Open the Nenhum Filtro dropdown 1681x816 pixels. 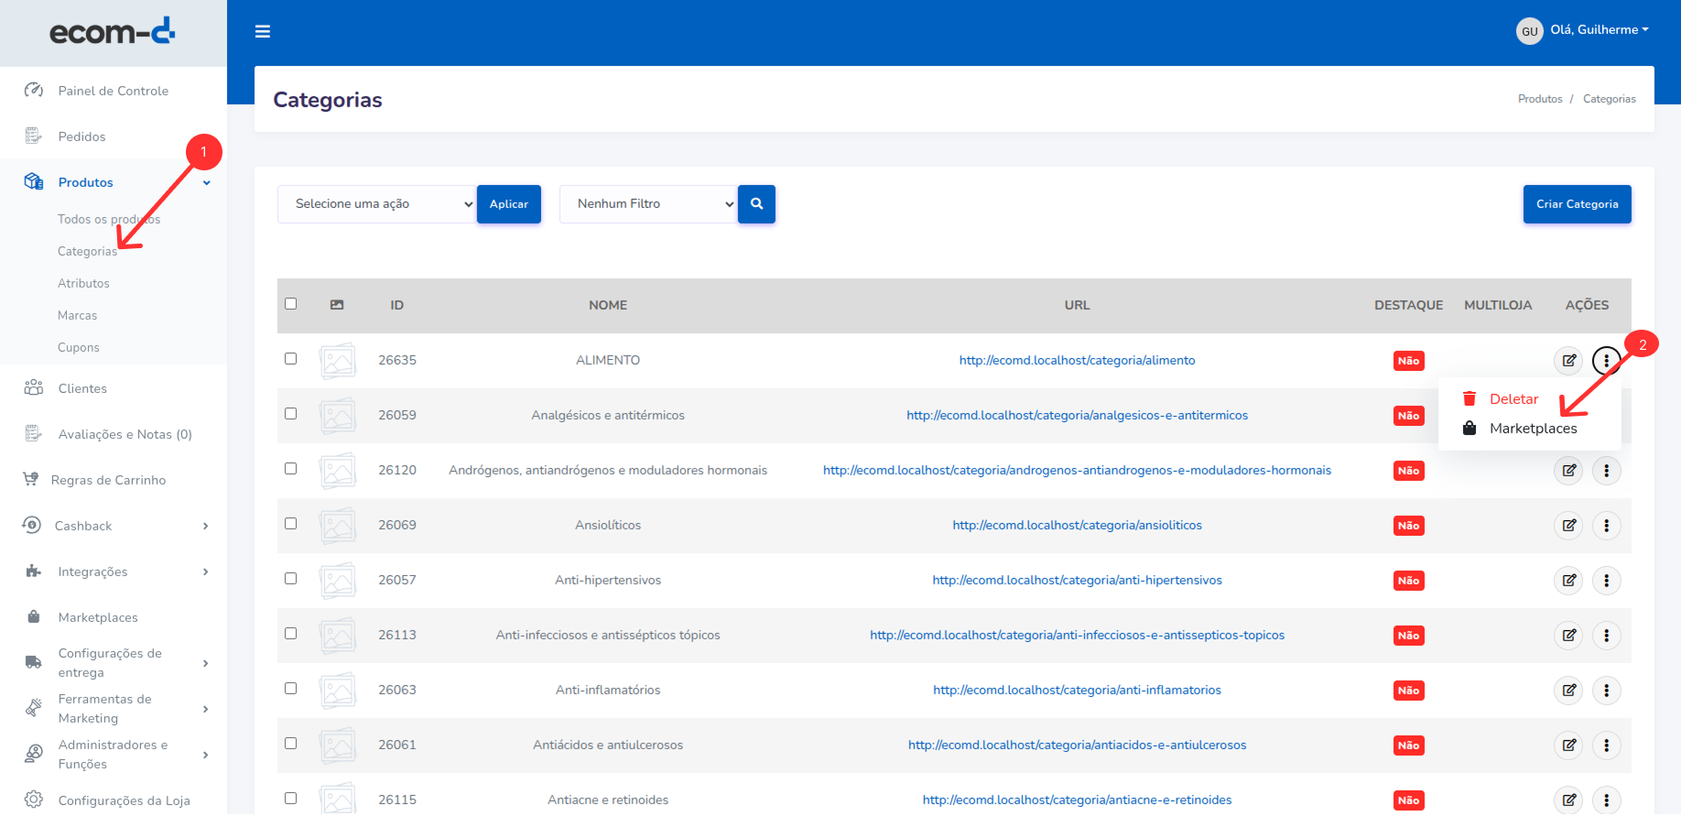(x=648, y=204)
